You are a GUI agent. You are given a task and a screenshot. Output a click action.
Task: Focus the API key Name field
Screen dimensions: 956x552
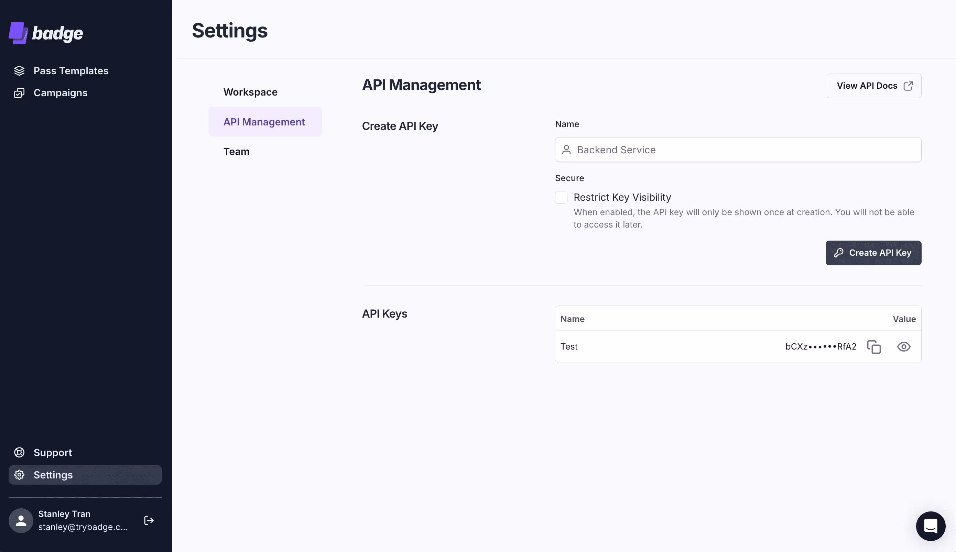tap(738, 150)
